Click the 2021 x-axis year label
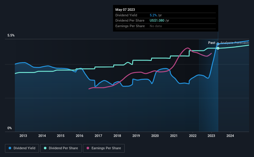 [x=174, y=136]
